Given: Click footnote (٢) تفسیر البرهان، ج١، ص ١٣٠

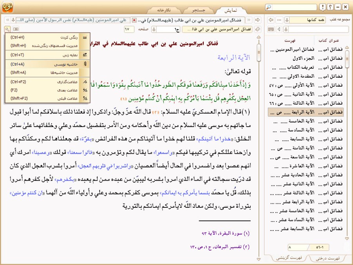Looking at the screenshot, I should (x=220, y=247).
